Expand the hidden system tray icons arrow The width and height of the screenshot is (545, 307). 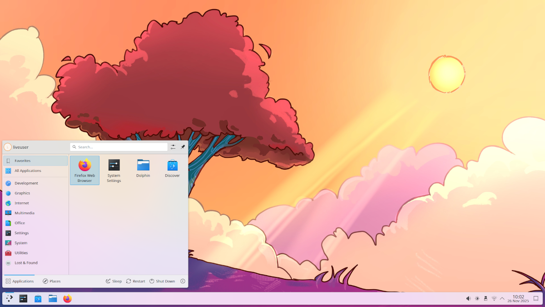(502, 299)
